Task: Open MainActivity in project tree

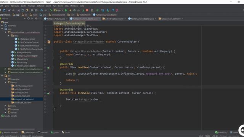Action: click(x=22, y=59)
